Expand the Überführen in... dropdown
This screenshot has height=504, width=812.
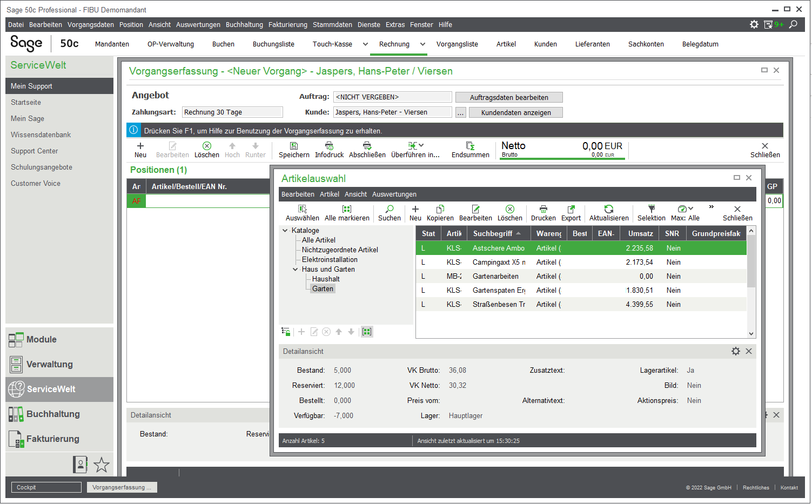[x=421, y=146]
